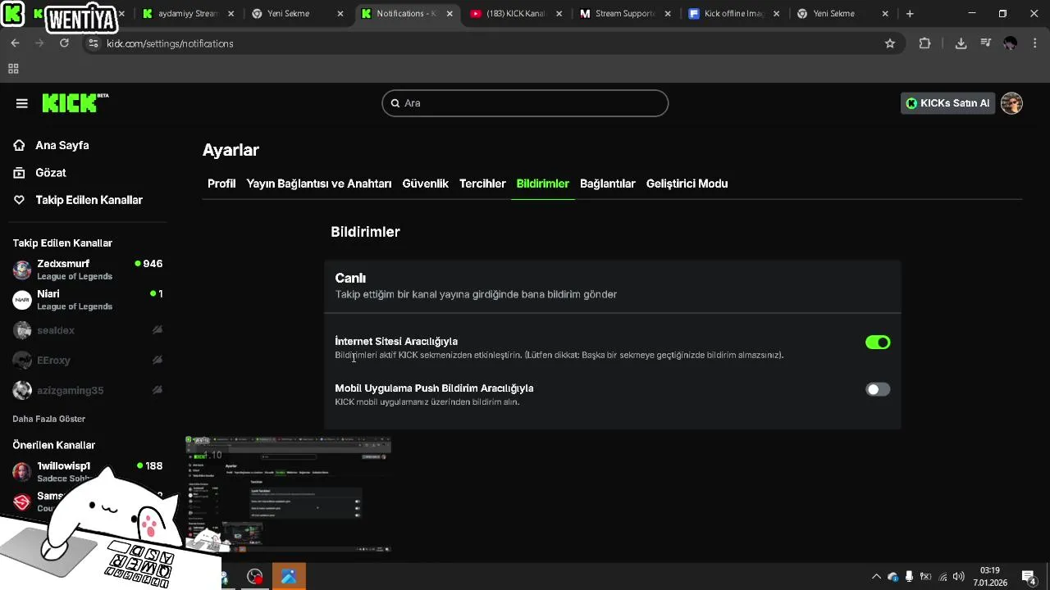Show hidden system tray icons
1050x590 pixels.
point(876,577)
